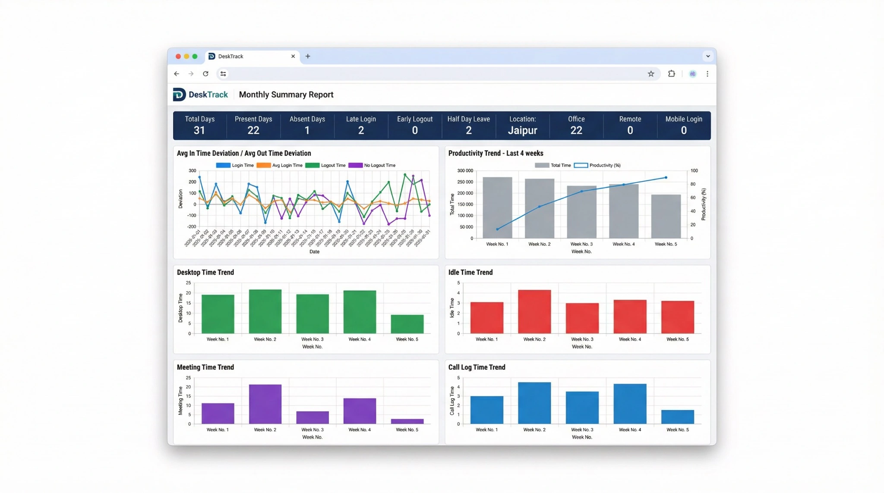The width and height of the screenshot is (884, 493).
Task: Click the browser profile avatar icon
Action: coord(692,73)
